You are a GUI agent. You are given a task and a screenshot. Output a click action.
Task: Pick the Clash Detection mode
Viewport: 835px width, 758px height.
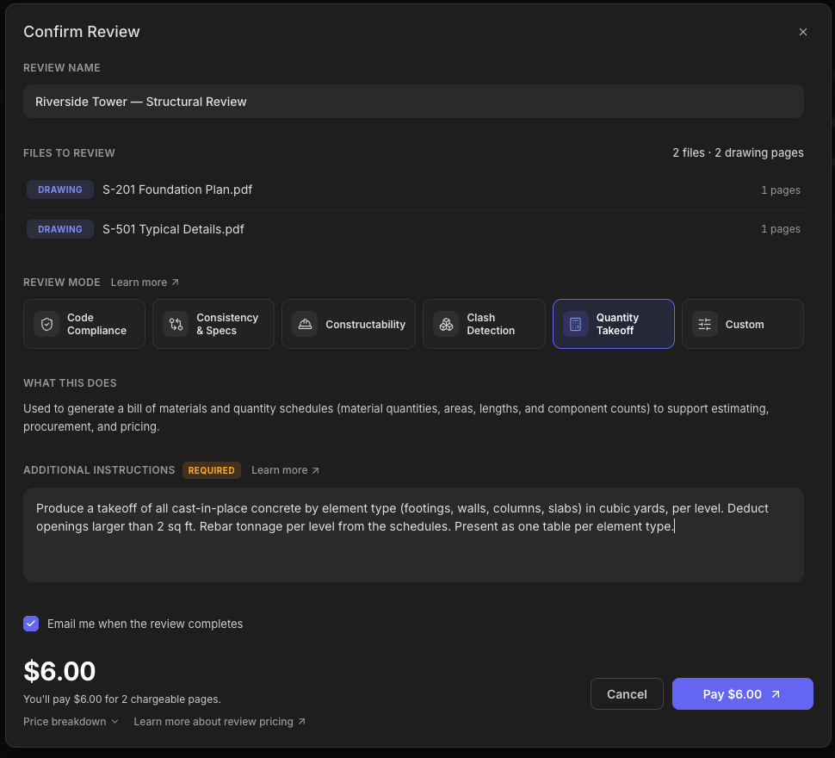tap(484, 324)
